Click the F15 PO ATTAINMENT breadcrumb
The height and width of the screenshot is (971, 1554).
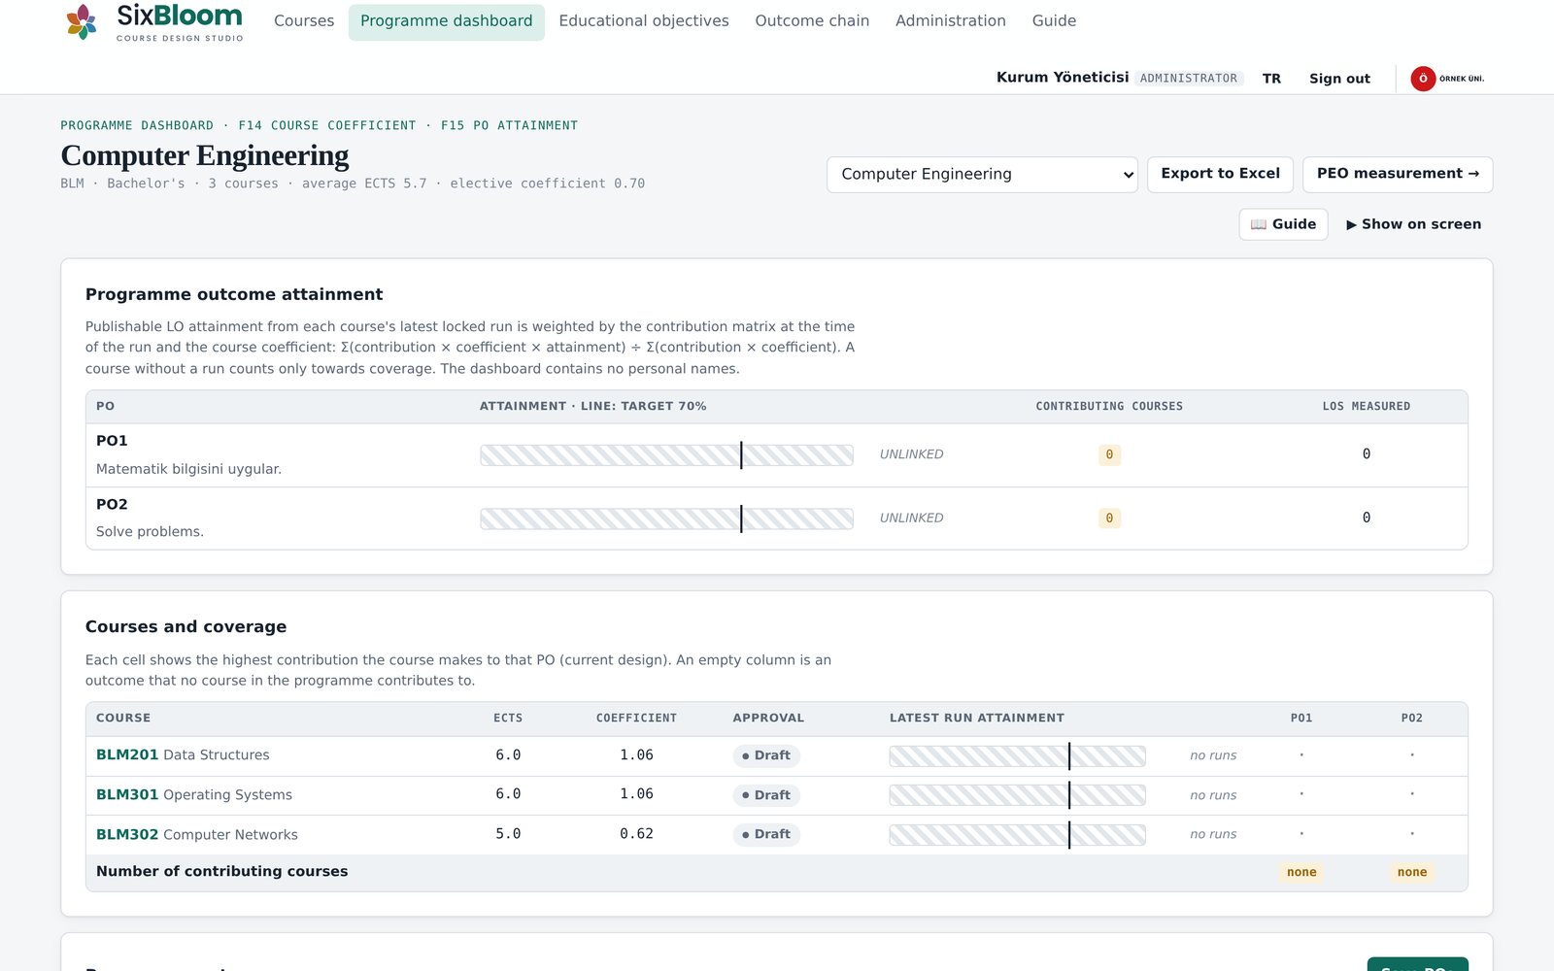509,126
